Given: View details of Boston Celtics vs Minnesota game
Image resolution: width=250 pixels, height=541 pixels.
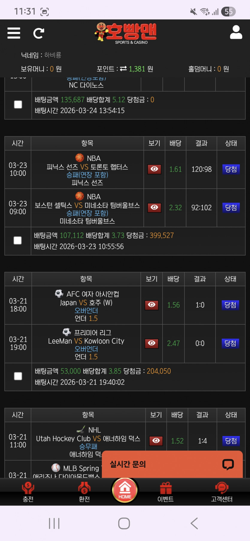Looking at the screenshot, I should pos(154,208).
